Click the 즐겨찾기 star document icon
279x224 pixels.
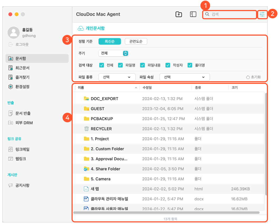coord(11,77)
